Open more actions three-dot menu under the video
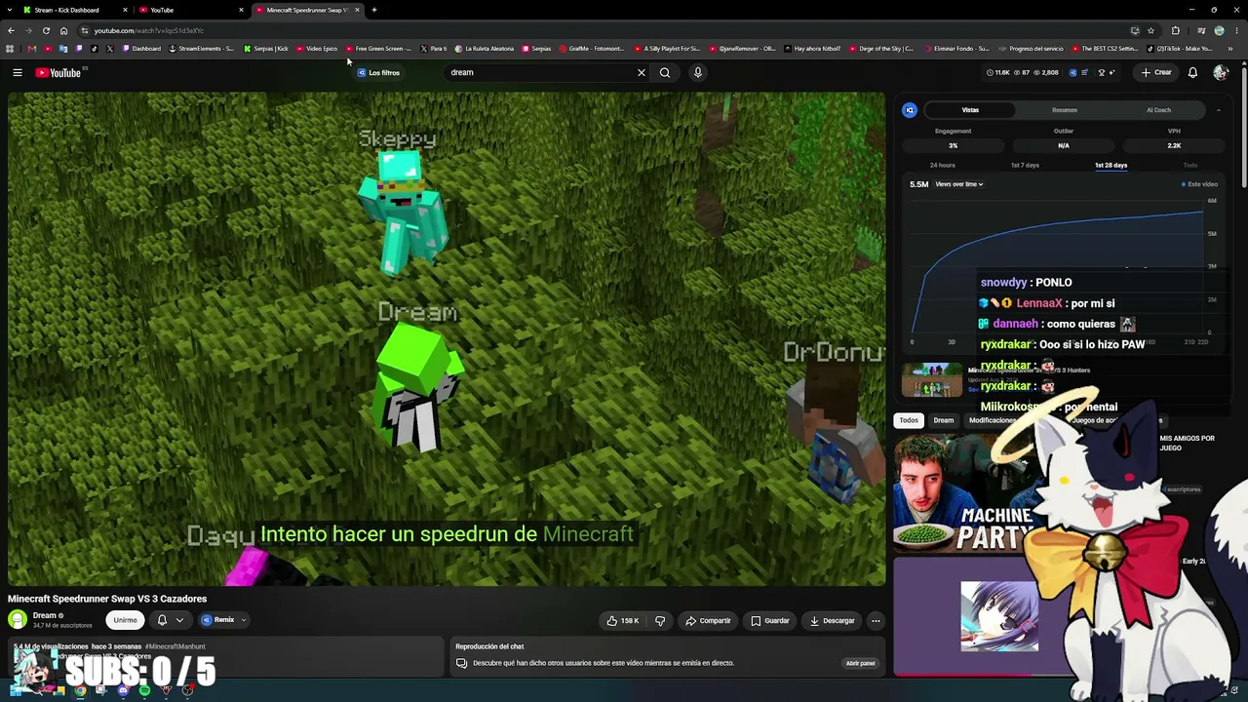The image size is (1248, 702). [x=876, y=620]
